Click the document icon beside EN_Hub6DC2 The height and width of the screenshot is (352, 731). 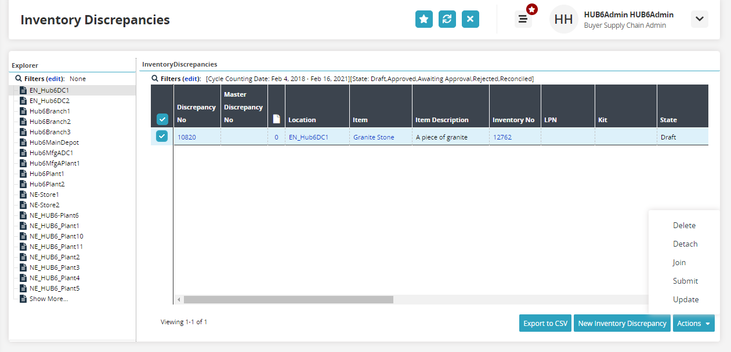[x=23, y=101]
